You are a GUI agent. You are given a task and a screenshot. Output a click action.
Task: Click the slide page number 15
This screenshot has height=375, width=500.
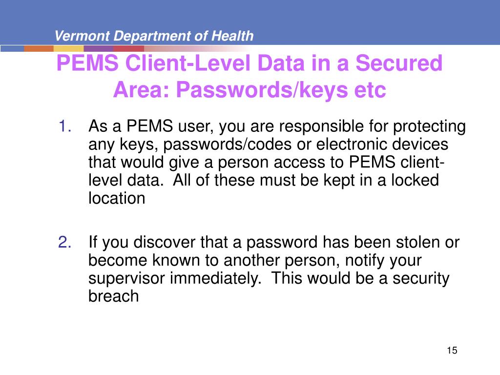tap(452, 350)
